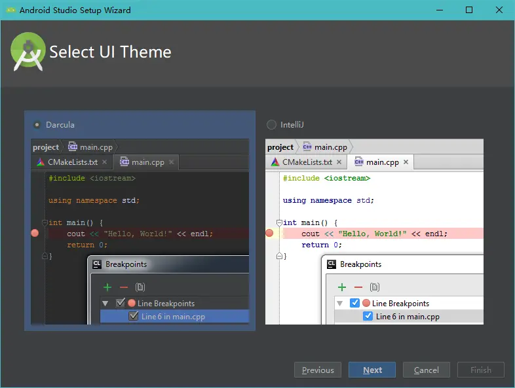
Task: Click the CMake icon in the IntelliJ preview tab
Action: (x=275, y=162)
